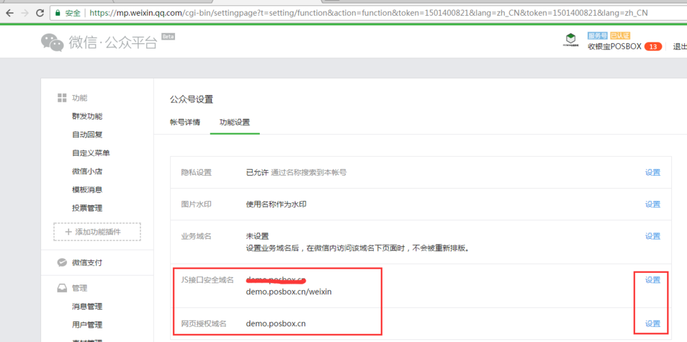Click the 添加功能插件 button

[97, 231]
